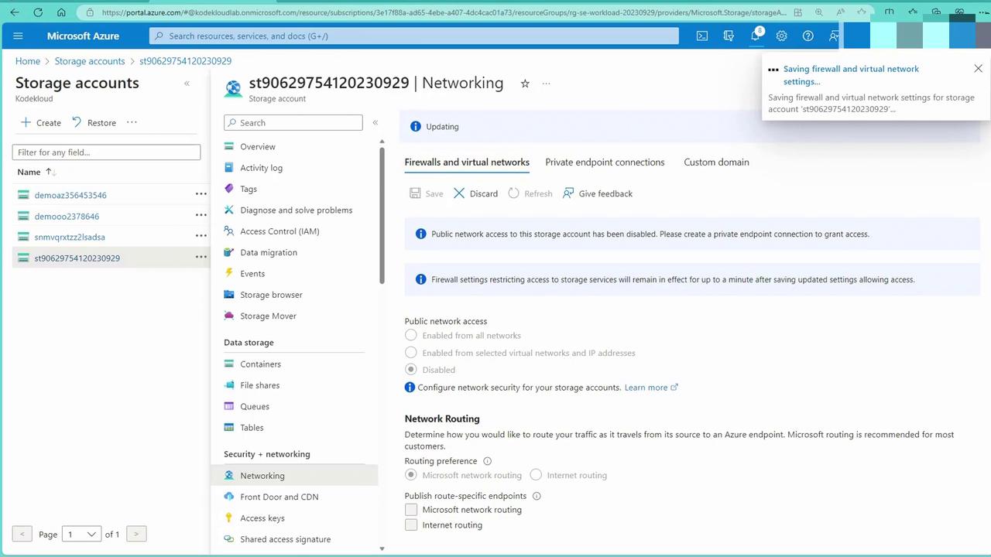The width and height of the screenshot is (991, 557).
Task: Open more options for snmvqrxtzz2lsadsa
Action: [x=201, y=236]
